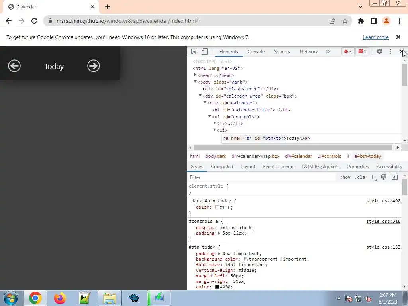Toggle the device toolbar icon

pyautogui.click(x=204, y=51)
